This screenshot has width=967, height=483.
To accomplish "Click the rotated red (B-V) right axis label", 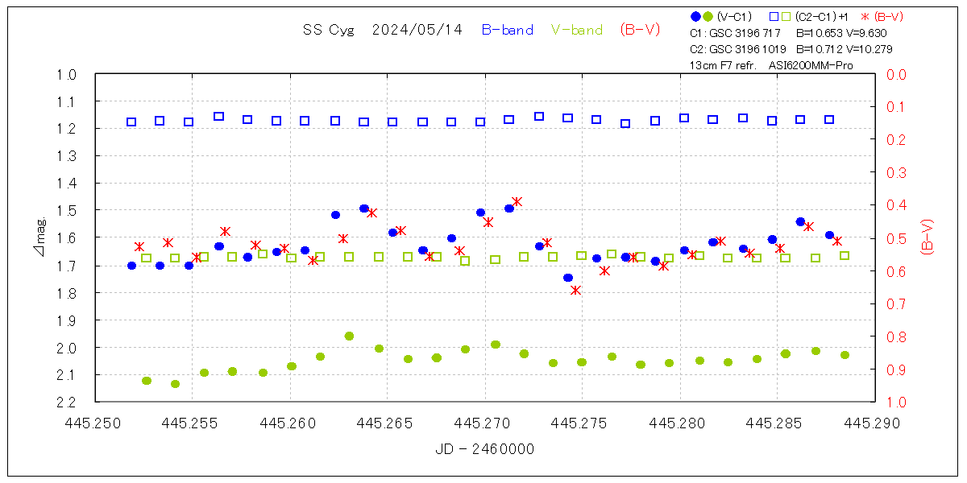I will [x=927, y=237].
